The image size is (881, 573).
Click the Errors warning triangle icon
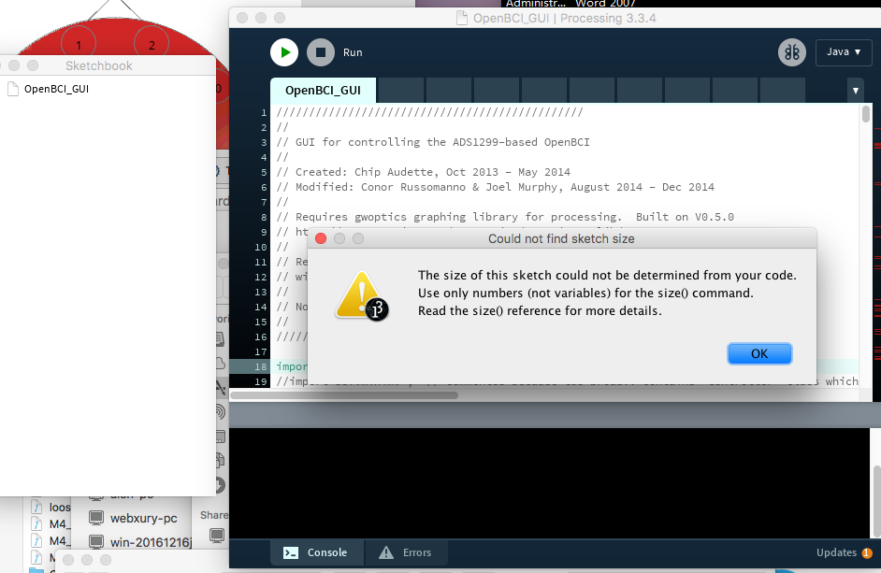(x=386, y=552)
